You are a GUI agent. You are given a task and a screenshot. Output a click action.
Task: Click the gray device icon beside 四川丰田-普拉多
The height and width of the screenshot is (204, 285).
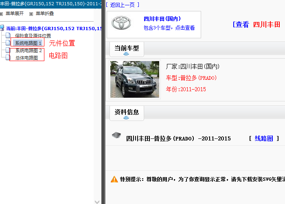click(116, 135)
